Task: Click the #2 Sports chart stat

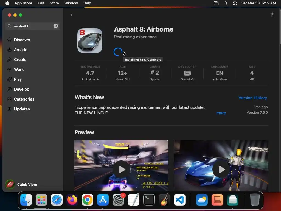Action: tap(155, 73)
